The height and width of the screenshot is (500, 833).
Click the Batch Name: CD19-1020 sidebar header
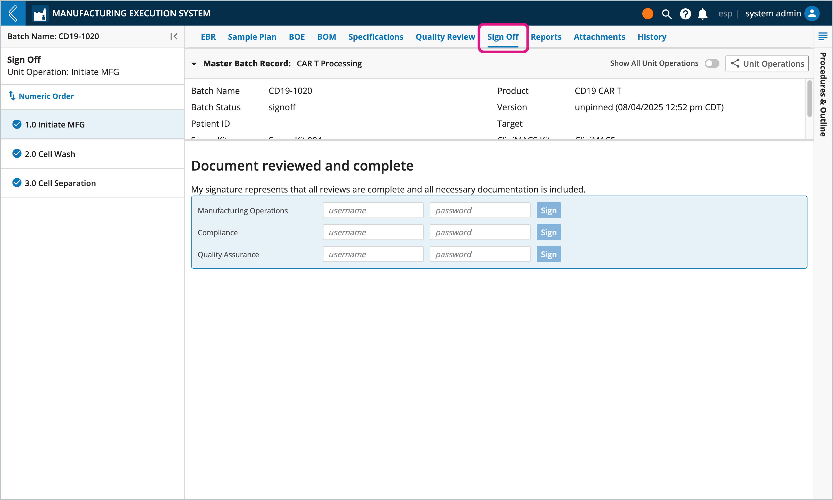53,36
